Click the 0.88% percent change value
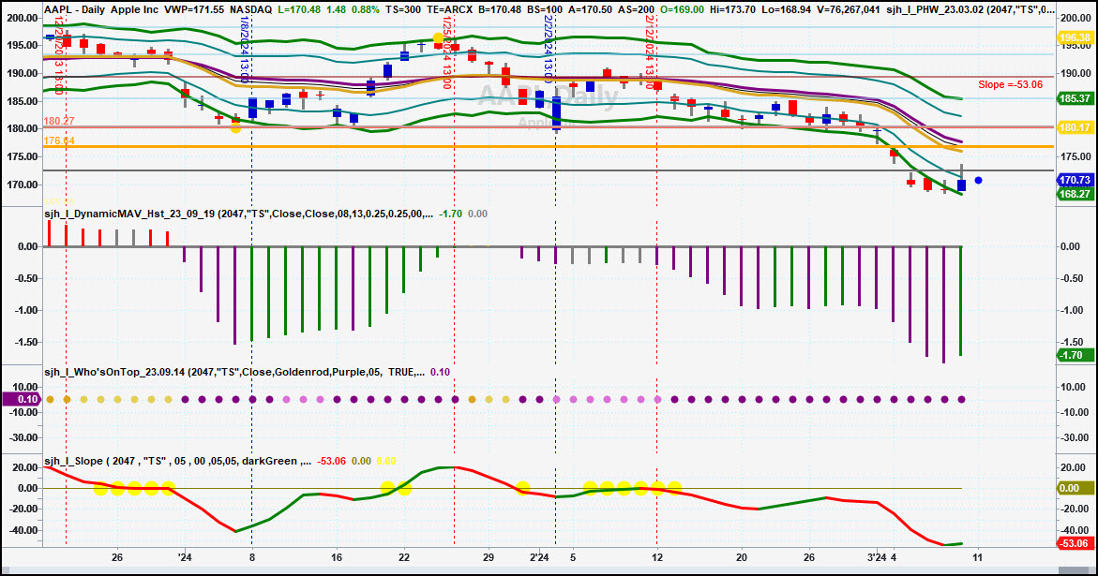 point(367,9)
